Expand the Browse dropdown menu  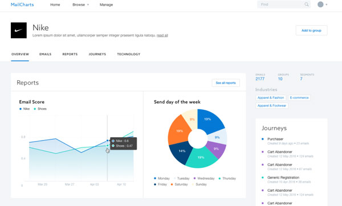pos(81,5)
